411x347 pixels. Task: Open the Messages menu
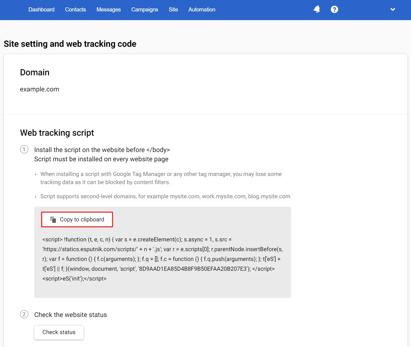[x=108, y=10]
